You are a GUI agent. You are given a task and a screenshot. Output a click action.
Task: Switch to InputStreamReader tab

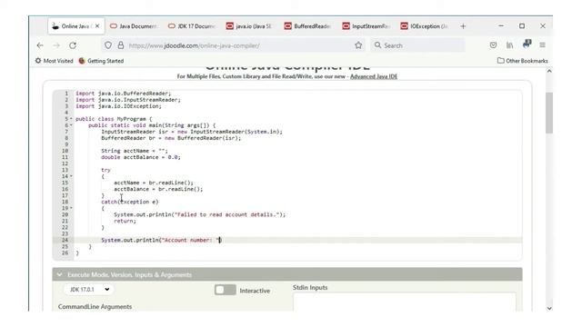tap(366, 26)
